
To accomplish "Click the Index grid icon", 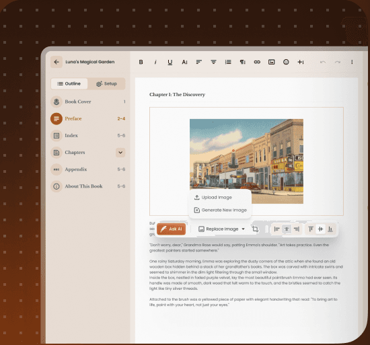I will pos(57,136).
